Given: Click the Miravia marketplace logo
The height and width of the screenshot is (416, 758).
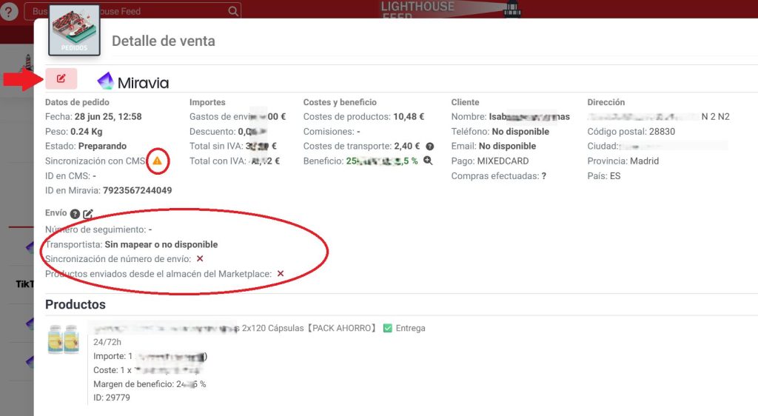Looking at the screenshot, I should pos(133,82).
